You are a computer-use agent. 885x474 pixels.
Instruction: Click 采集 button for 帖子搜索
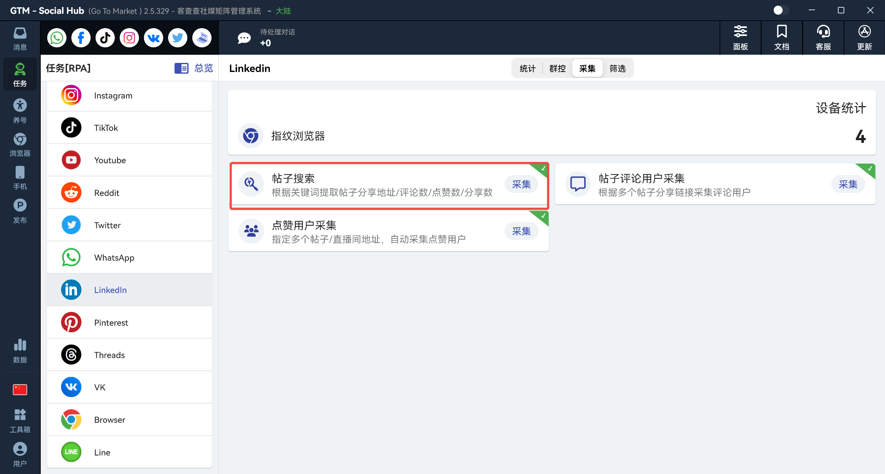point(521,184)
